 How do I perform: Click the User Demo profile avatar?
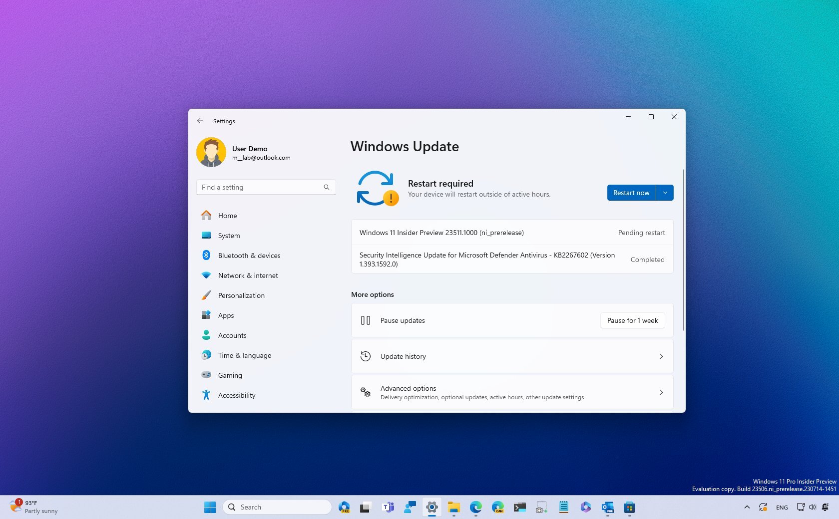[x=211, y=152]
